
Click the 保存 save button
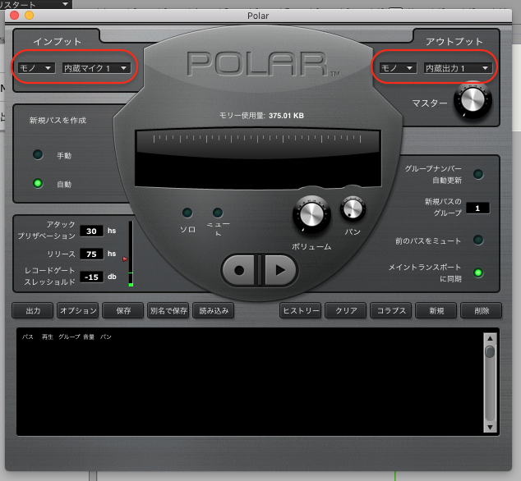point(123,311)
